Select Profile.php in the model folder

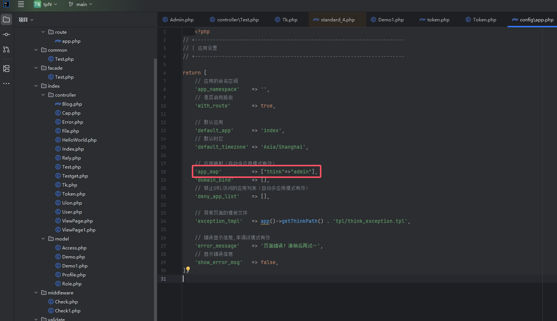click(x=74, y=275)
